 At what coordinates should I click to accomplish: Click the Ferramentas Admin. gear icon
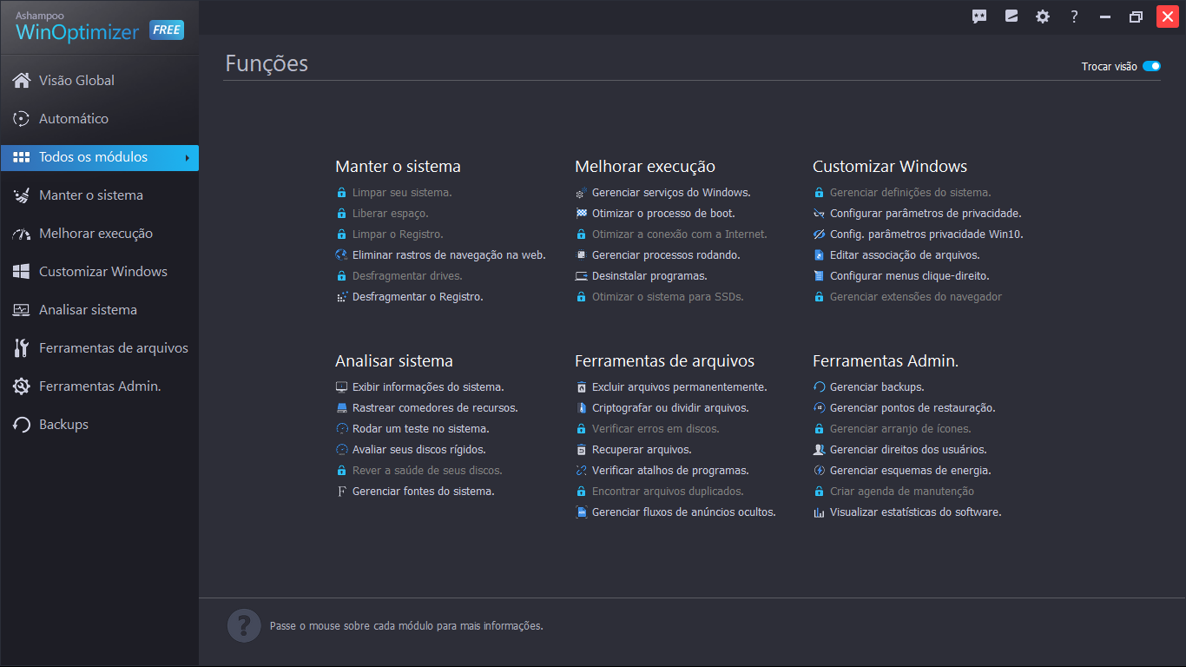click(22, 386)
